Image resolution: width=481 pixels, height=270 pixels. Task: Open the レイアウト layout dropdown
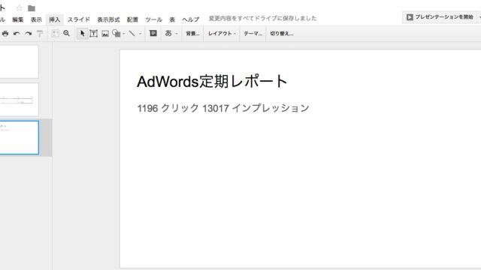click(222, 34)
